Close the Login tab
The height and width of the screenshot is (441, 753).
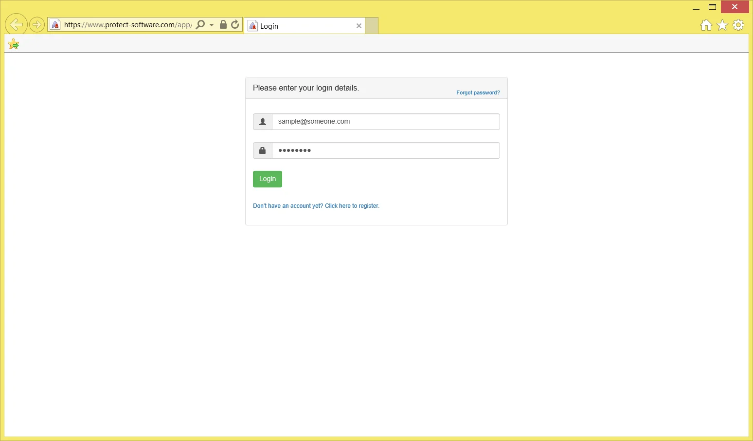pos(359,26)
